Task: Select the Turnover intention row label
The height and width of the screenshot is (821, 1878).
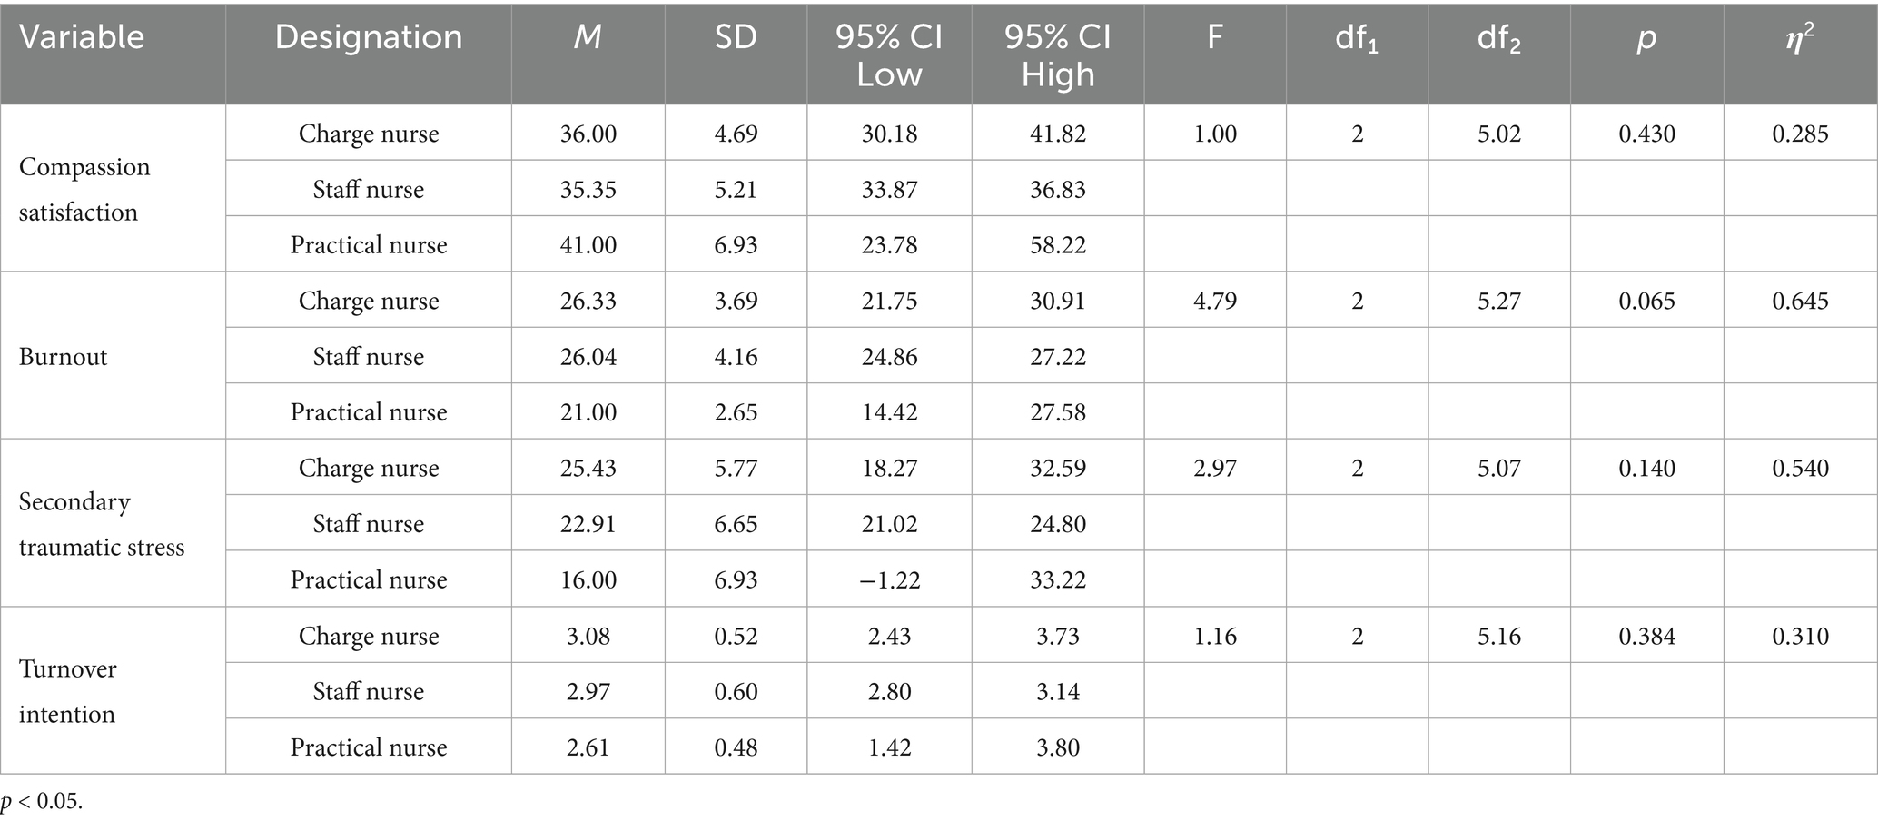Action: (68, 691)
